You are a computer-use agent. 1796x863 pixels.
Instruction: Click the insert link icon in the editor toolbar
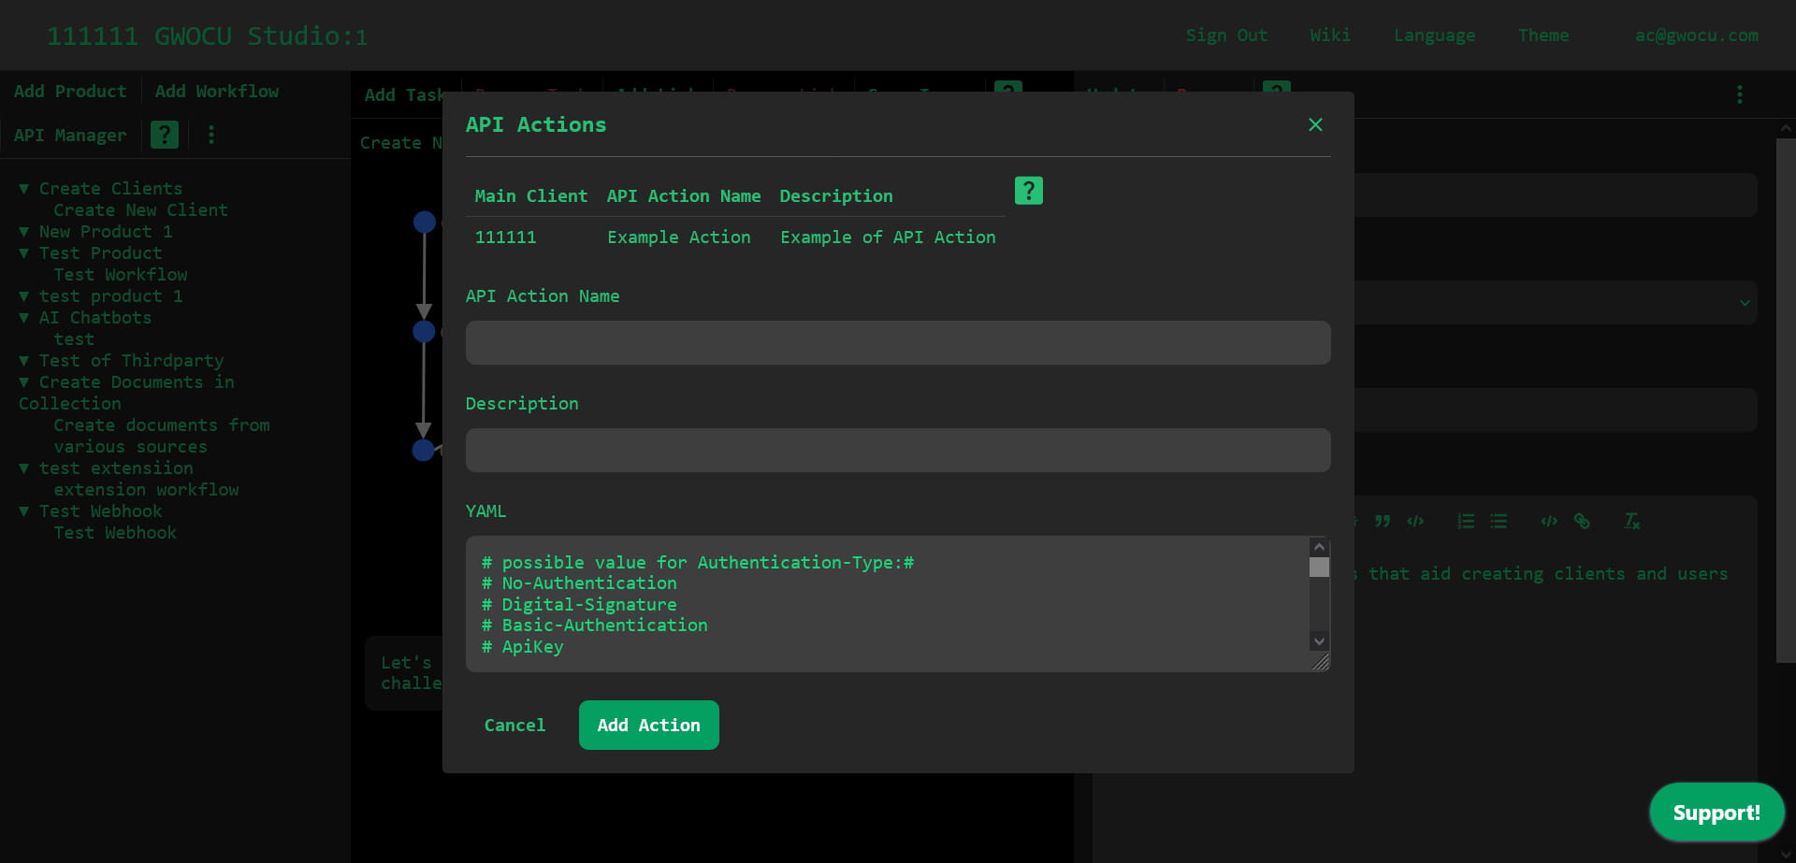pyautogui.click(x=1582, y=521)
